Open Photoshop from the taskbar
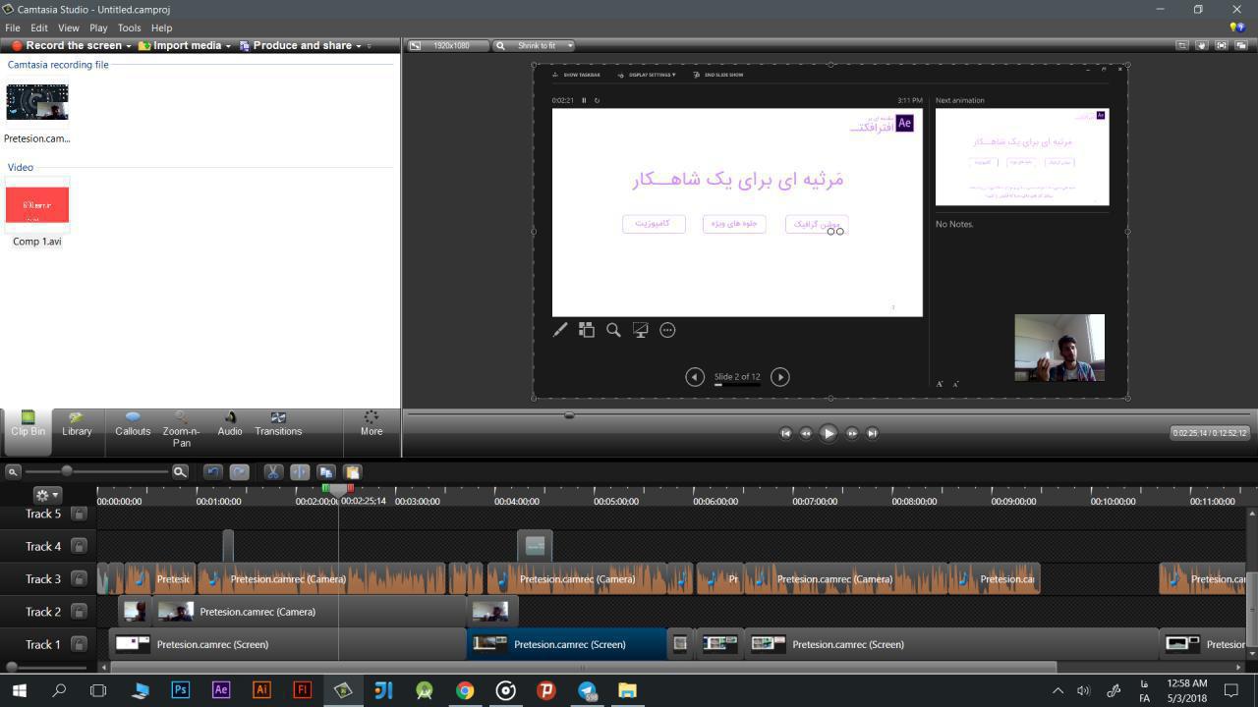 coord(180,690)
